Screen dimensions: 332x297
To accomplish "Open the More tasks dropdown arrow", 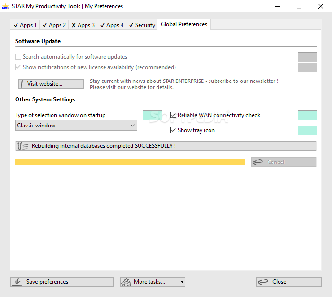I will (x=182, y=282).
